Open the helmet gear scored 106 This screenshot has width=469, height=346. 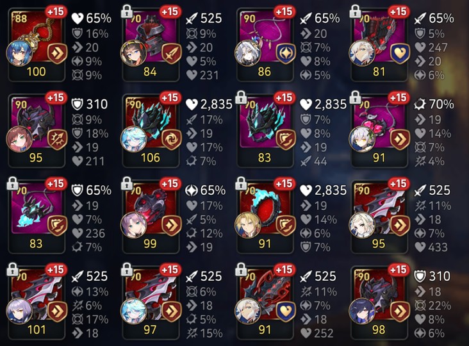point(151,130)
